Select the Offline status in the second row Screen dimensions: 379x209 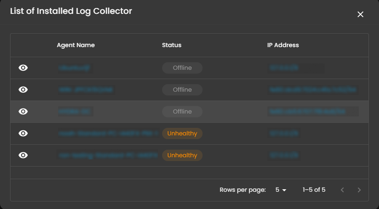[182, 90]
